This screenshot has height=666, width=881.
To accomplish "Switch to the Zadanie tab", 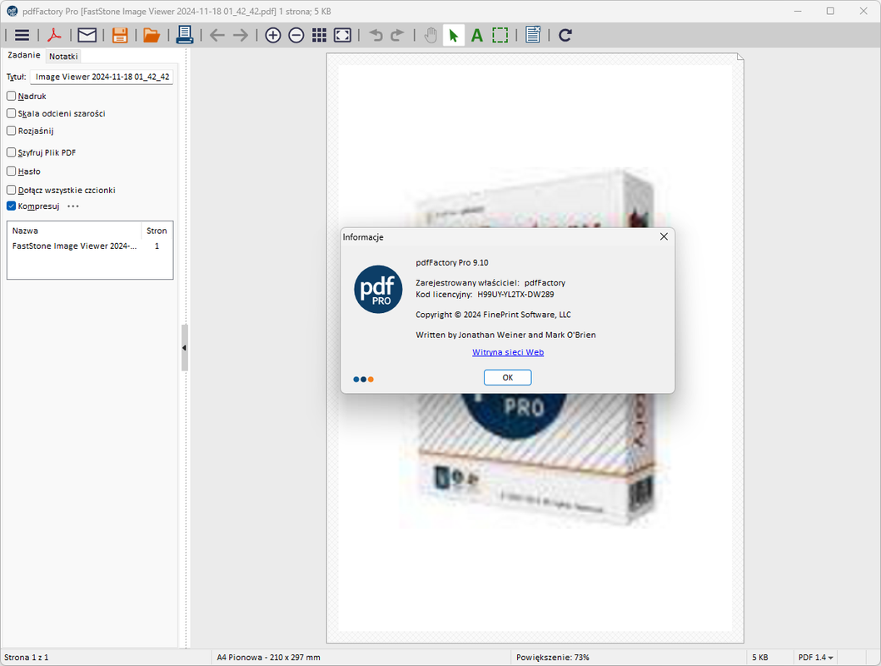I will tap(23, 55).
